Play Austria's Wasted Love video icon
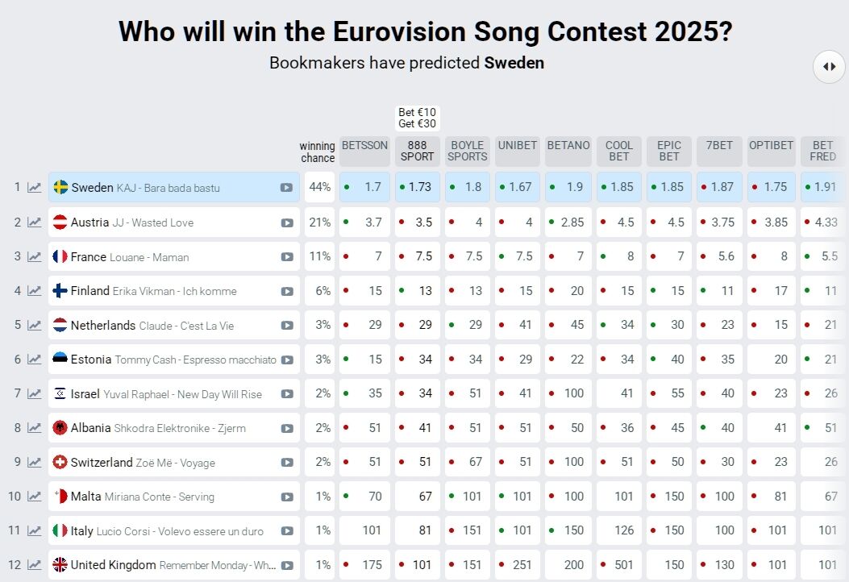This screenshot has width=849, height=582. (287, 222)
